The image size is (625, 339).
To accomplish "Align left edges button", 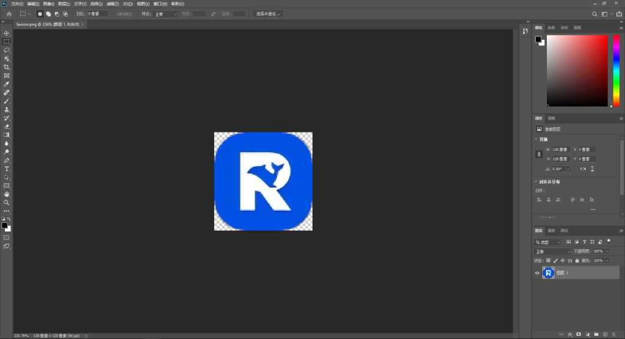I will coord(540,199).
